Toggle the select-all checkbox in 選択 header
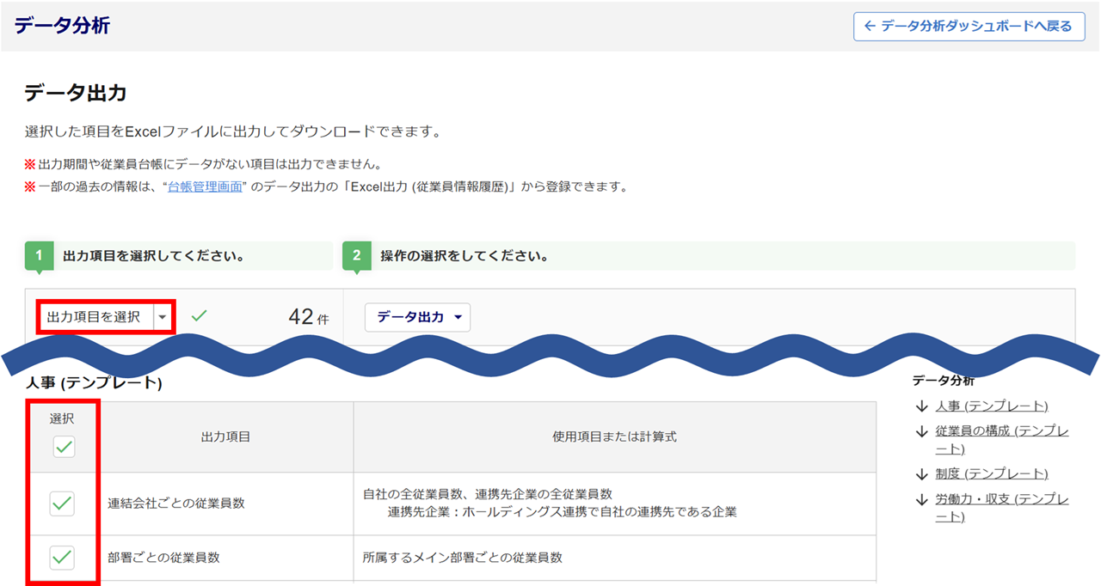Viewport: 1101px width, 586px height. click(x=64, y=447)
